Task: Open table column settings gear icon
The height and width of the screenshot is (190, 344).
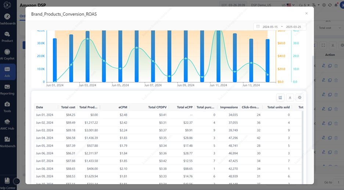Action: click(300, 97)
